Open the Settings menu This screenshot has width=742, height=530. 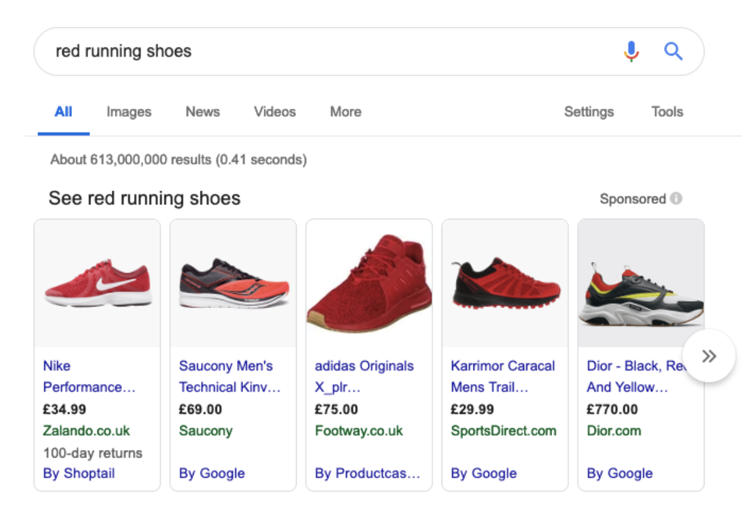pyautogui.click(x=589, y=112)
